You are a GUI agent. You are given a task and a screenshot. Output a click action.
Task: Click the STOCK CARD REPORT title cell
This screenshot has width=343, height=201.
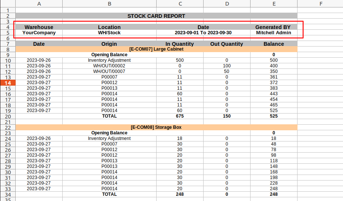point(157,16)
